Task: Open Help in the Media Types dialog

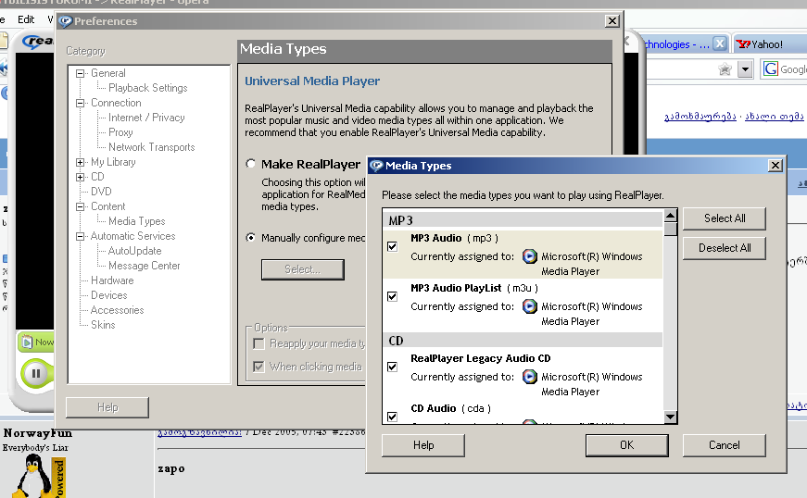Action: coord(423,445)
